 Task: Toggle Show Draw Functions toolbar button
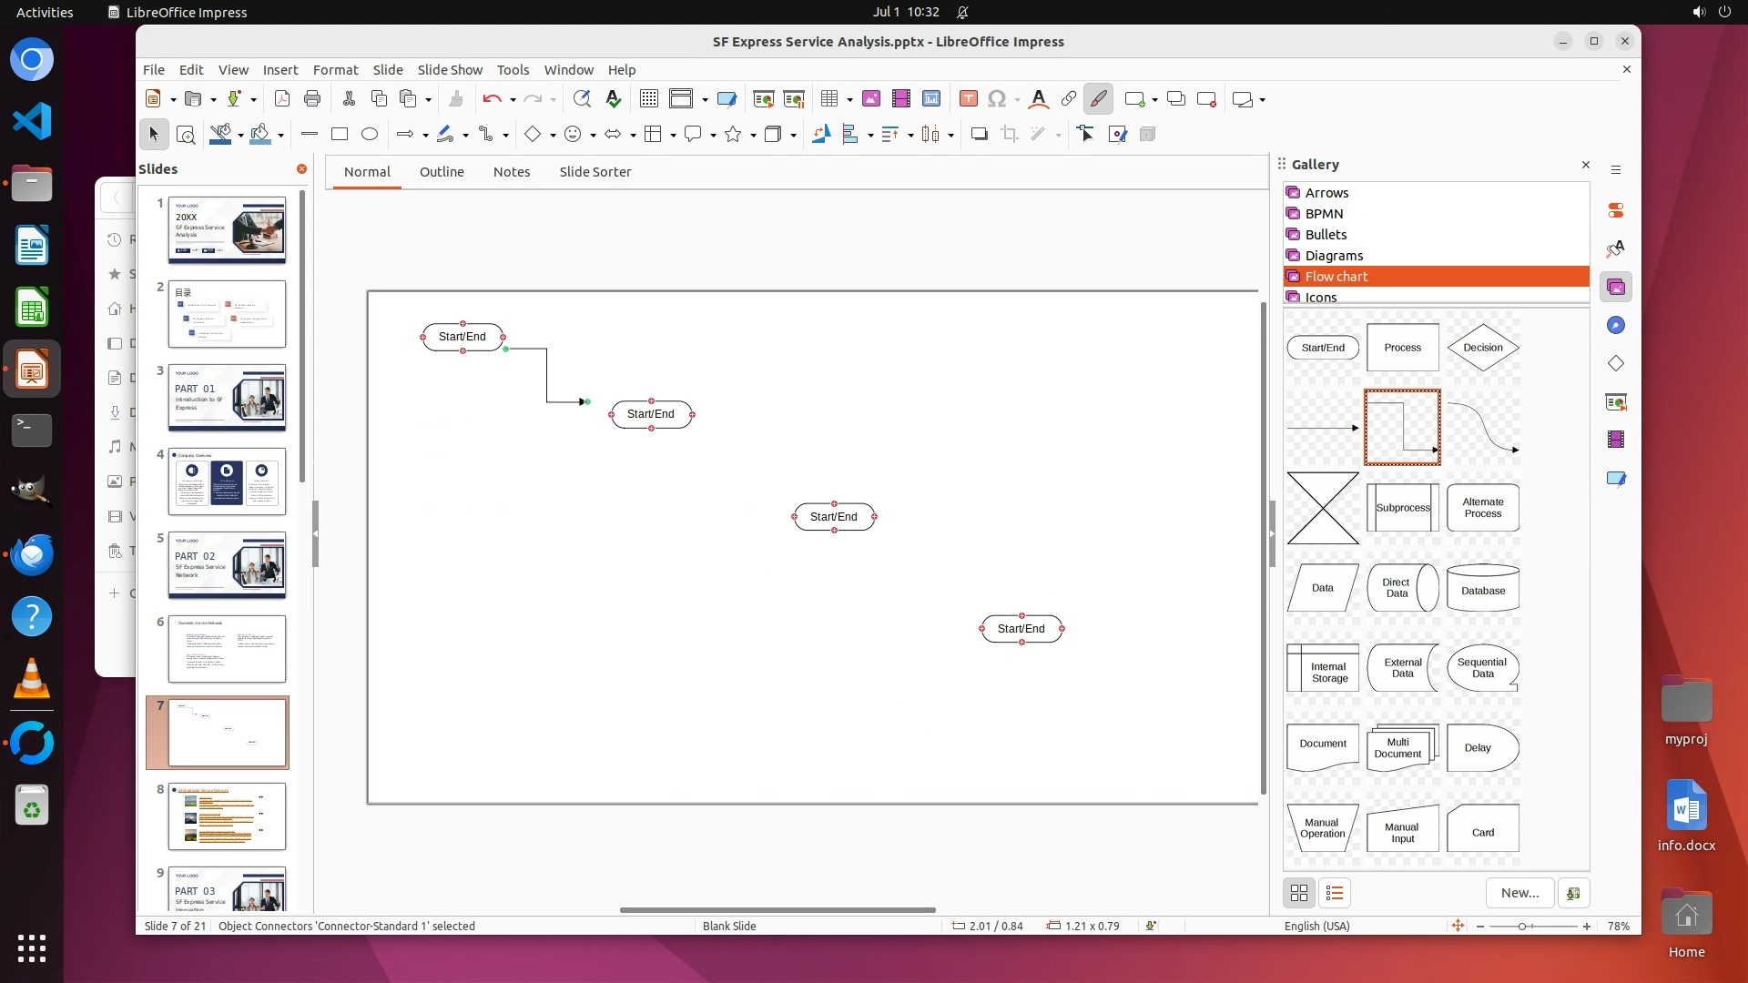tap(1099, 99)
